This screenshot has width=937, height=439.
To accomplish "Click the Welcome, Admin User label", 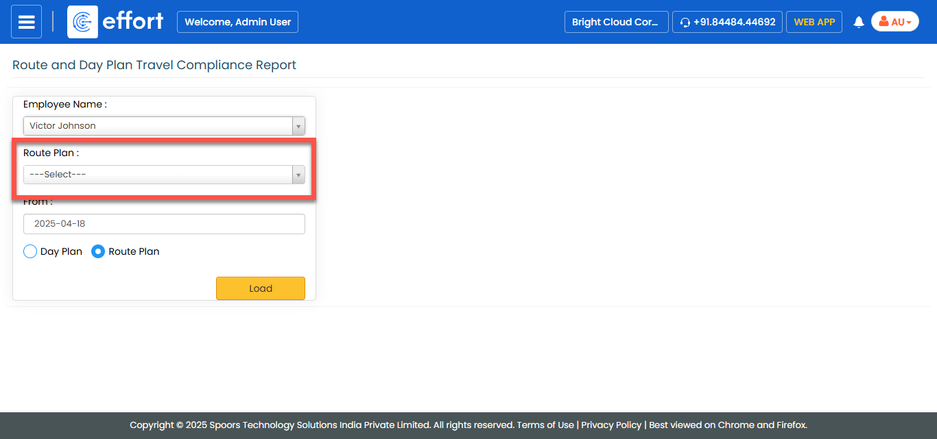I will click(237, 22).
